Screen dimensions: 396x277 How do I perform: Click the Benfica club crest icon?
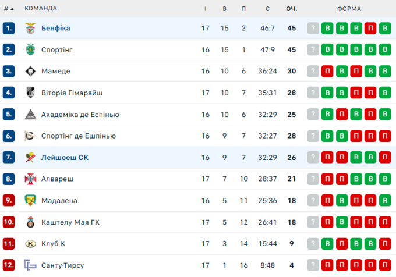click(x=30, y=29)
